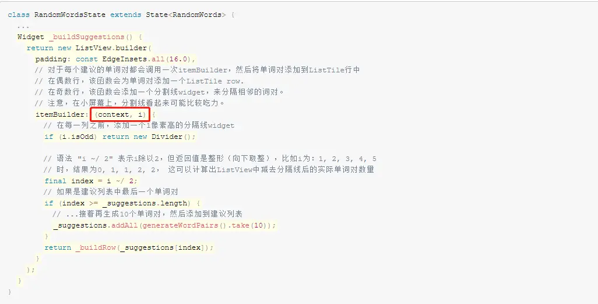This screenshot has width=598, height=304.
Task: Click generateWordPairs() in the code
Action: tap(184, 225)
